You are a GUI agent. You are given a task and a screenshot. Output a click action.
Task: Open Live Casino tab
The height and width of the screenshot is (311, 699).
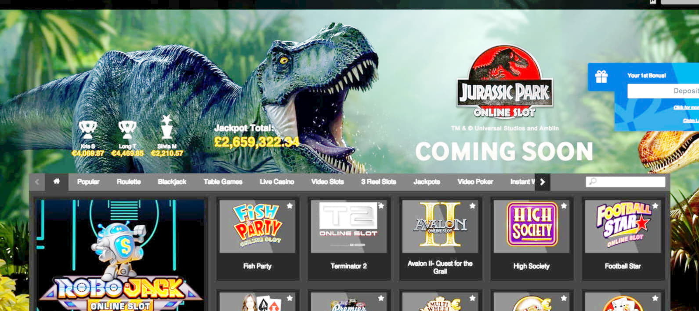point(277,182)
